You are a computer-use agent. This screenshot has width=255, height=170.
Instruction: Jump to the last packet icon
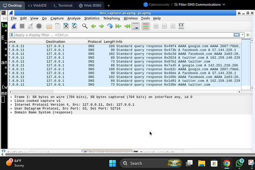click(x=127, y=26)
